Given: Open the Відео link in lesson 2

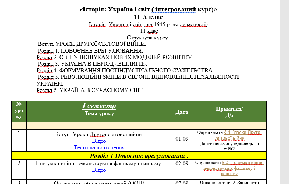Looking at the screenshot, I should [x=99, y=170].
